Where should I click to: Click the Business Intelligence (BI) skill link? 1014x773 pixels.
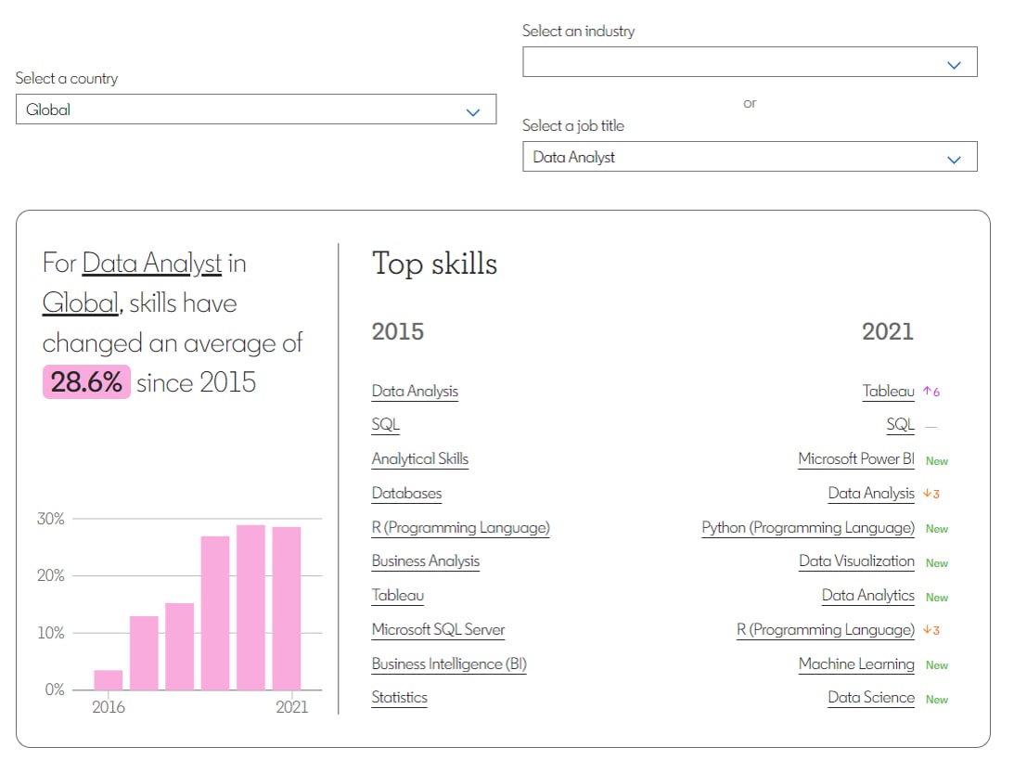coord(449,663)
